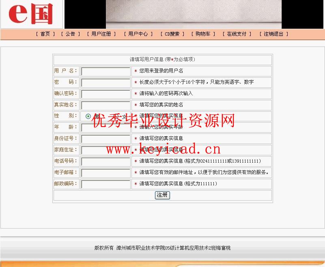This screenshot has height=267, width=325.
Task: Focus the 密码 password field
Action: [x=105, y=83]
